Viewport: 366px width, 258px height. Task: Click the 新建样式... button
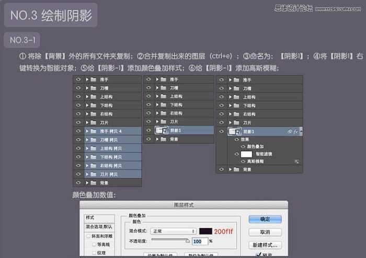tap(265, 245)
